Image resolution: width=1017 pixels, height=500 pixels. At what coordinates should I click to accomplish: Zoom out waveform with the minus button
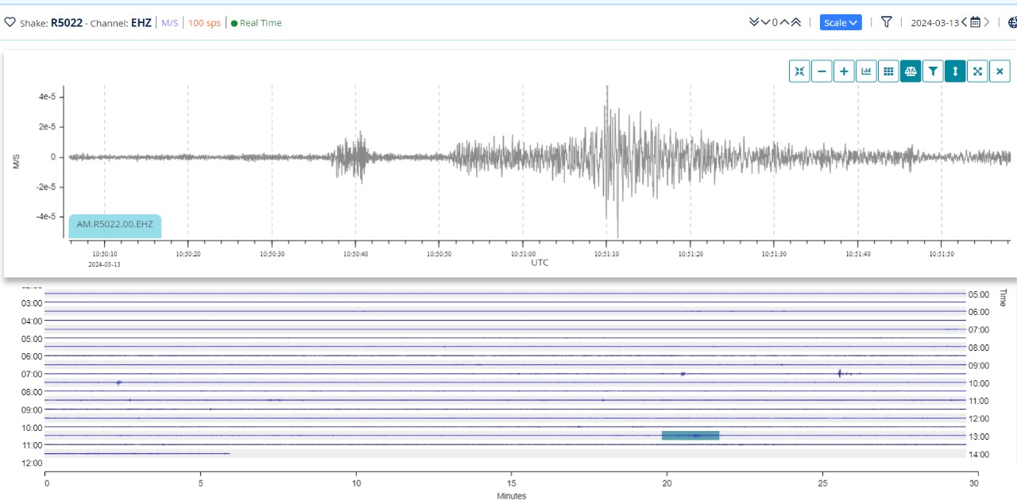click(x=822, y=71)
